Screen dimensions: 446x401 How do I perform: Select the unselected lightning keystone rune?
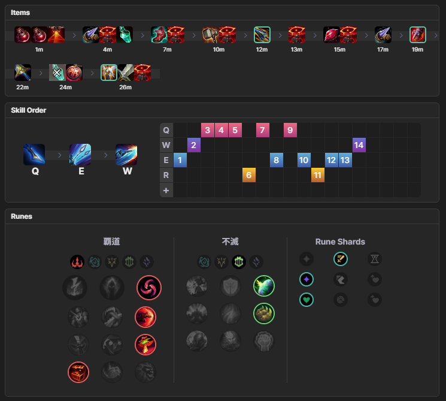[x=75, y=288]
